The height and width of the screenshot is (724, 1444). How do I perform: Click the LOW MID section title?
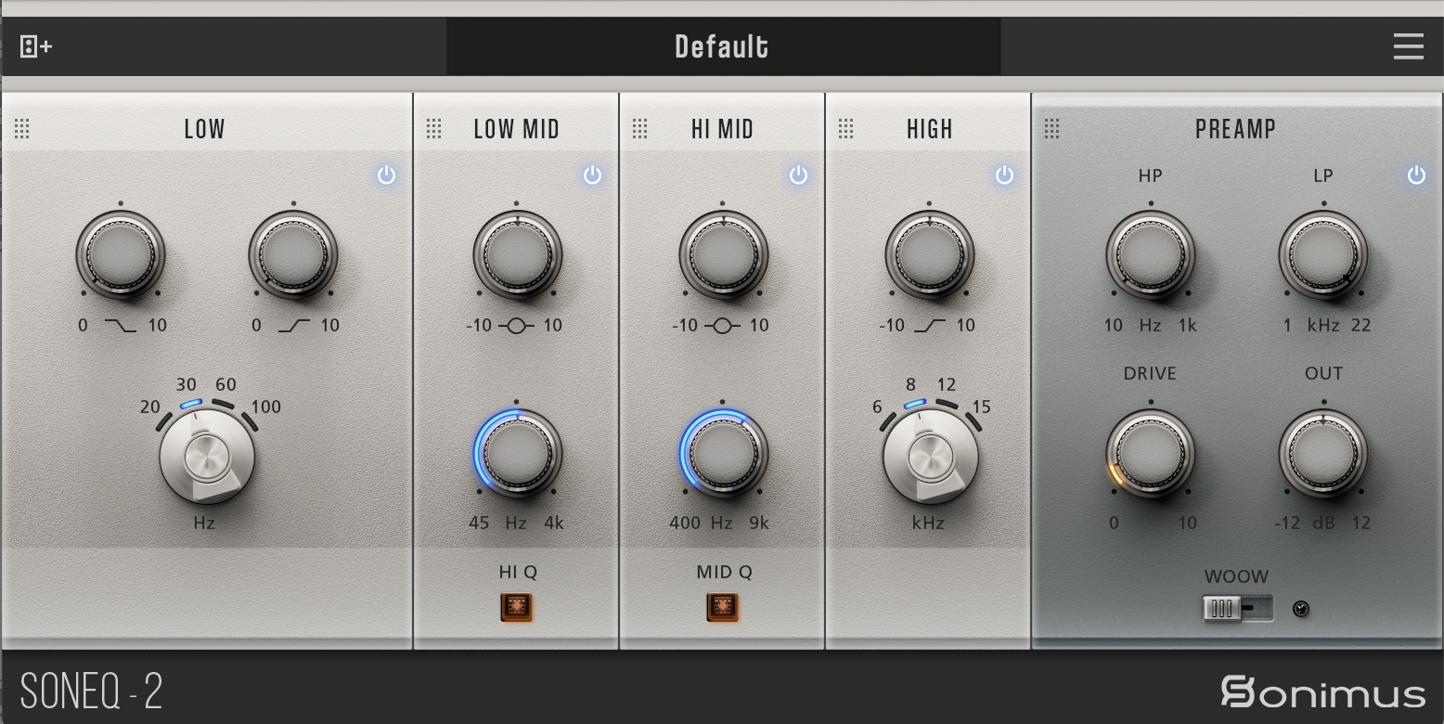517,129
